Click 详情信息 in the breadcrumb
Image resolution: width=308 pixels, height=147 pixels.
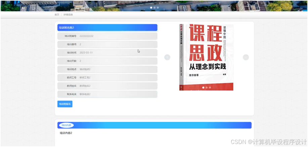(x=68, y=15)
